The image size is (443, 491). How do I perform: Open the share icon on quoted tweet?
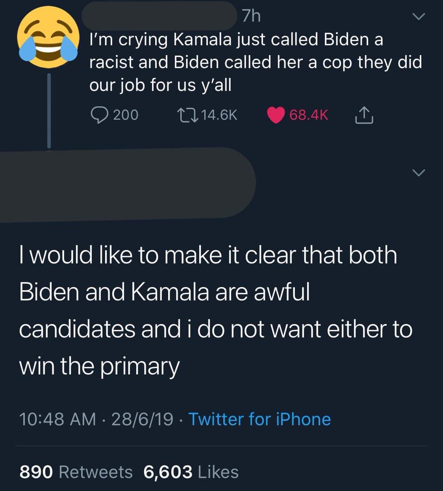[x=363, y=115]
